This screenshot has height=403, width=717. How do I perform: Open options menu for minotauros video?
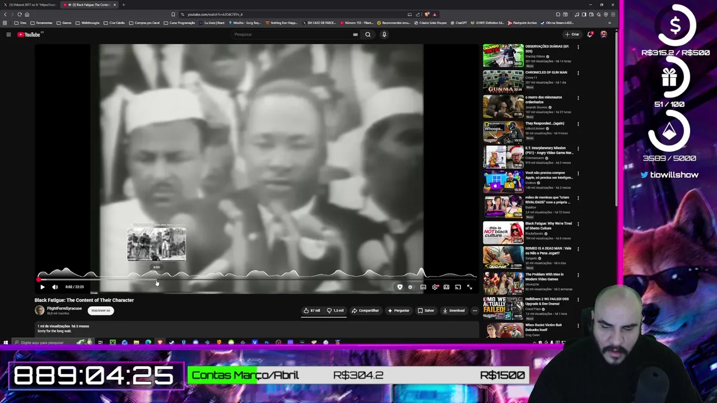578,99
